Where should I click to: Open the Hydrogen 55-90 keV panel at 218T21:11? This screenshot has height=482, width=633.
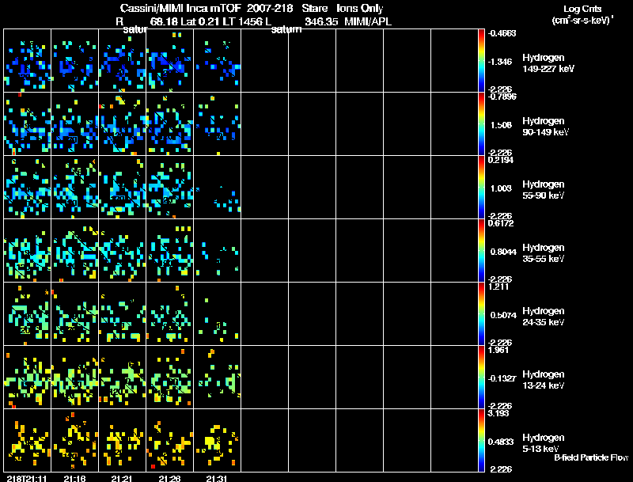(x=28, y=188)
